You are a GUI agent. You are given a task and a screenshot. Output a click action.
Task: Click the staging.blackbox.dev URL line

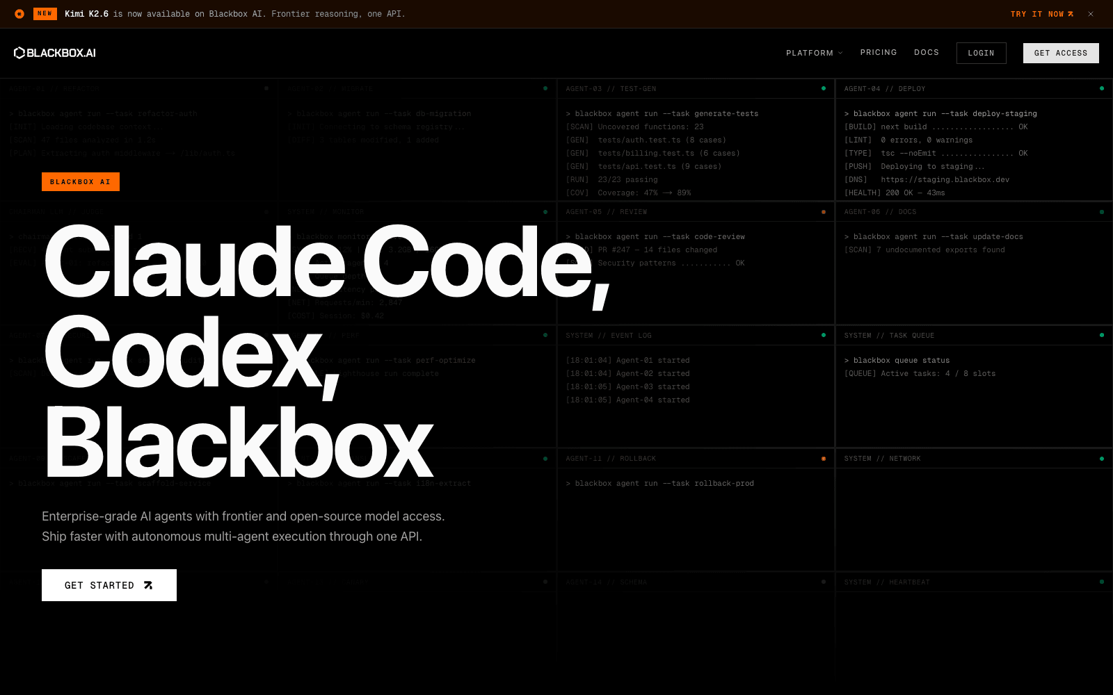927,179
